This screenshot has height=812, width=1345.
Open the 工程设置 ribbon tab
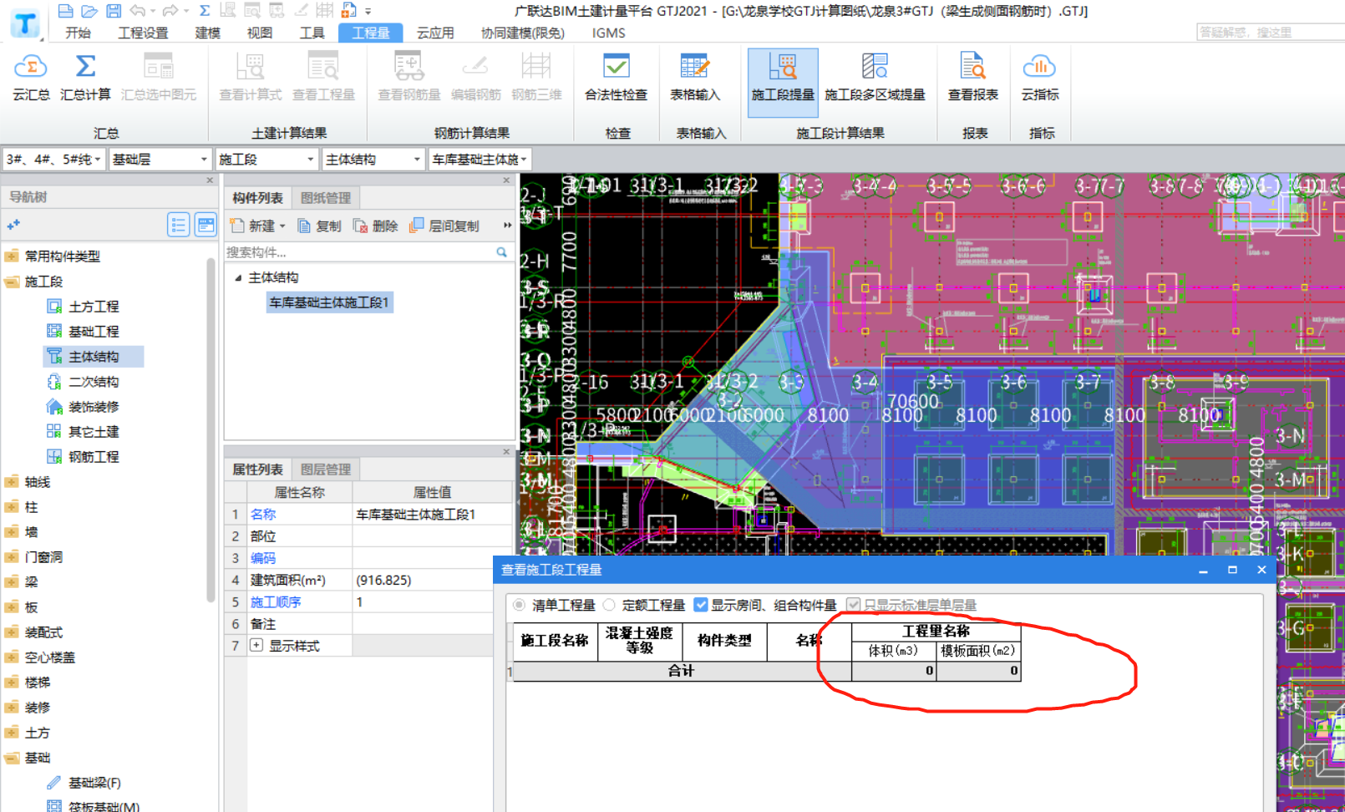143,33
